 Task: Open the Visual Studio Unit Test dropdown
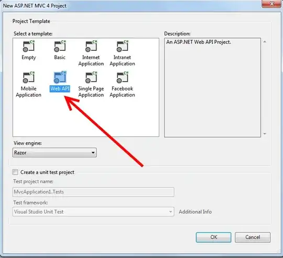tap(93, 212)
